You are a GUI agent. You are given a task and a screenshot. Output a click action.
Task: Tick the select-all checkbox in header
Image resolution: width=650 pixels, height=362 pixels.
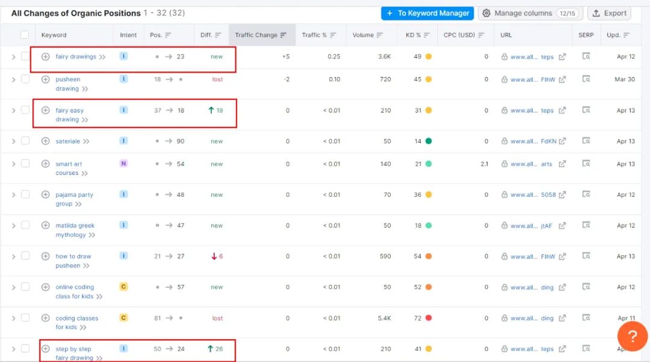[25, 35]
